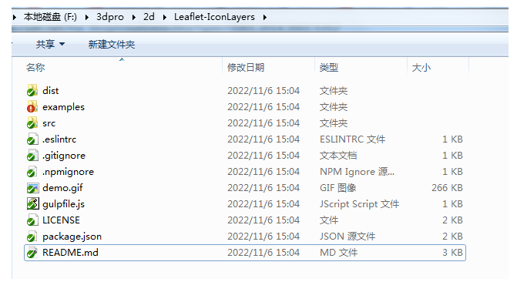Select the examples folder name
This screenshot has width=517, height=282.
click(x=63, y=107)
